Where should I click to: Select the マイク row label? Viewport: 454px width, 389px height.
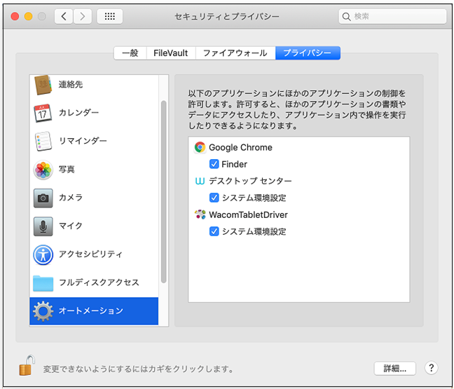pyautogui.click(x=71, y=226)
